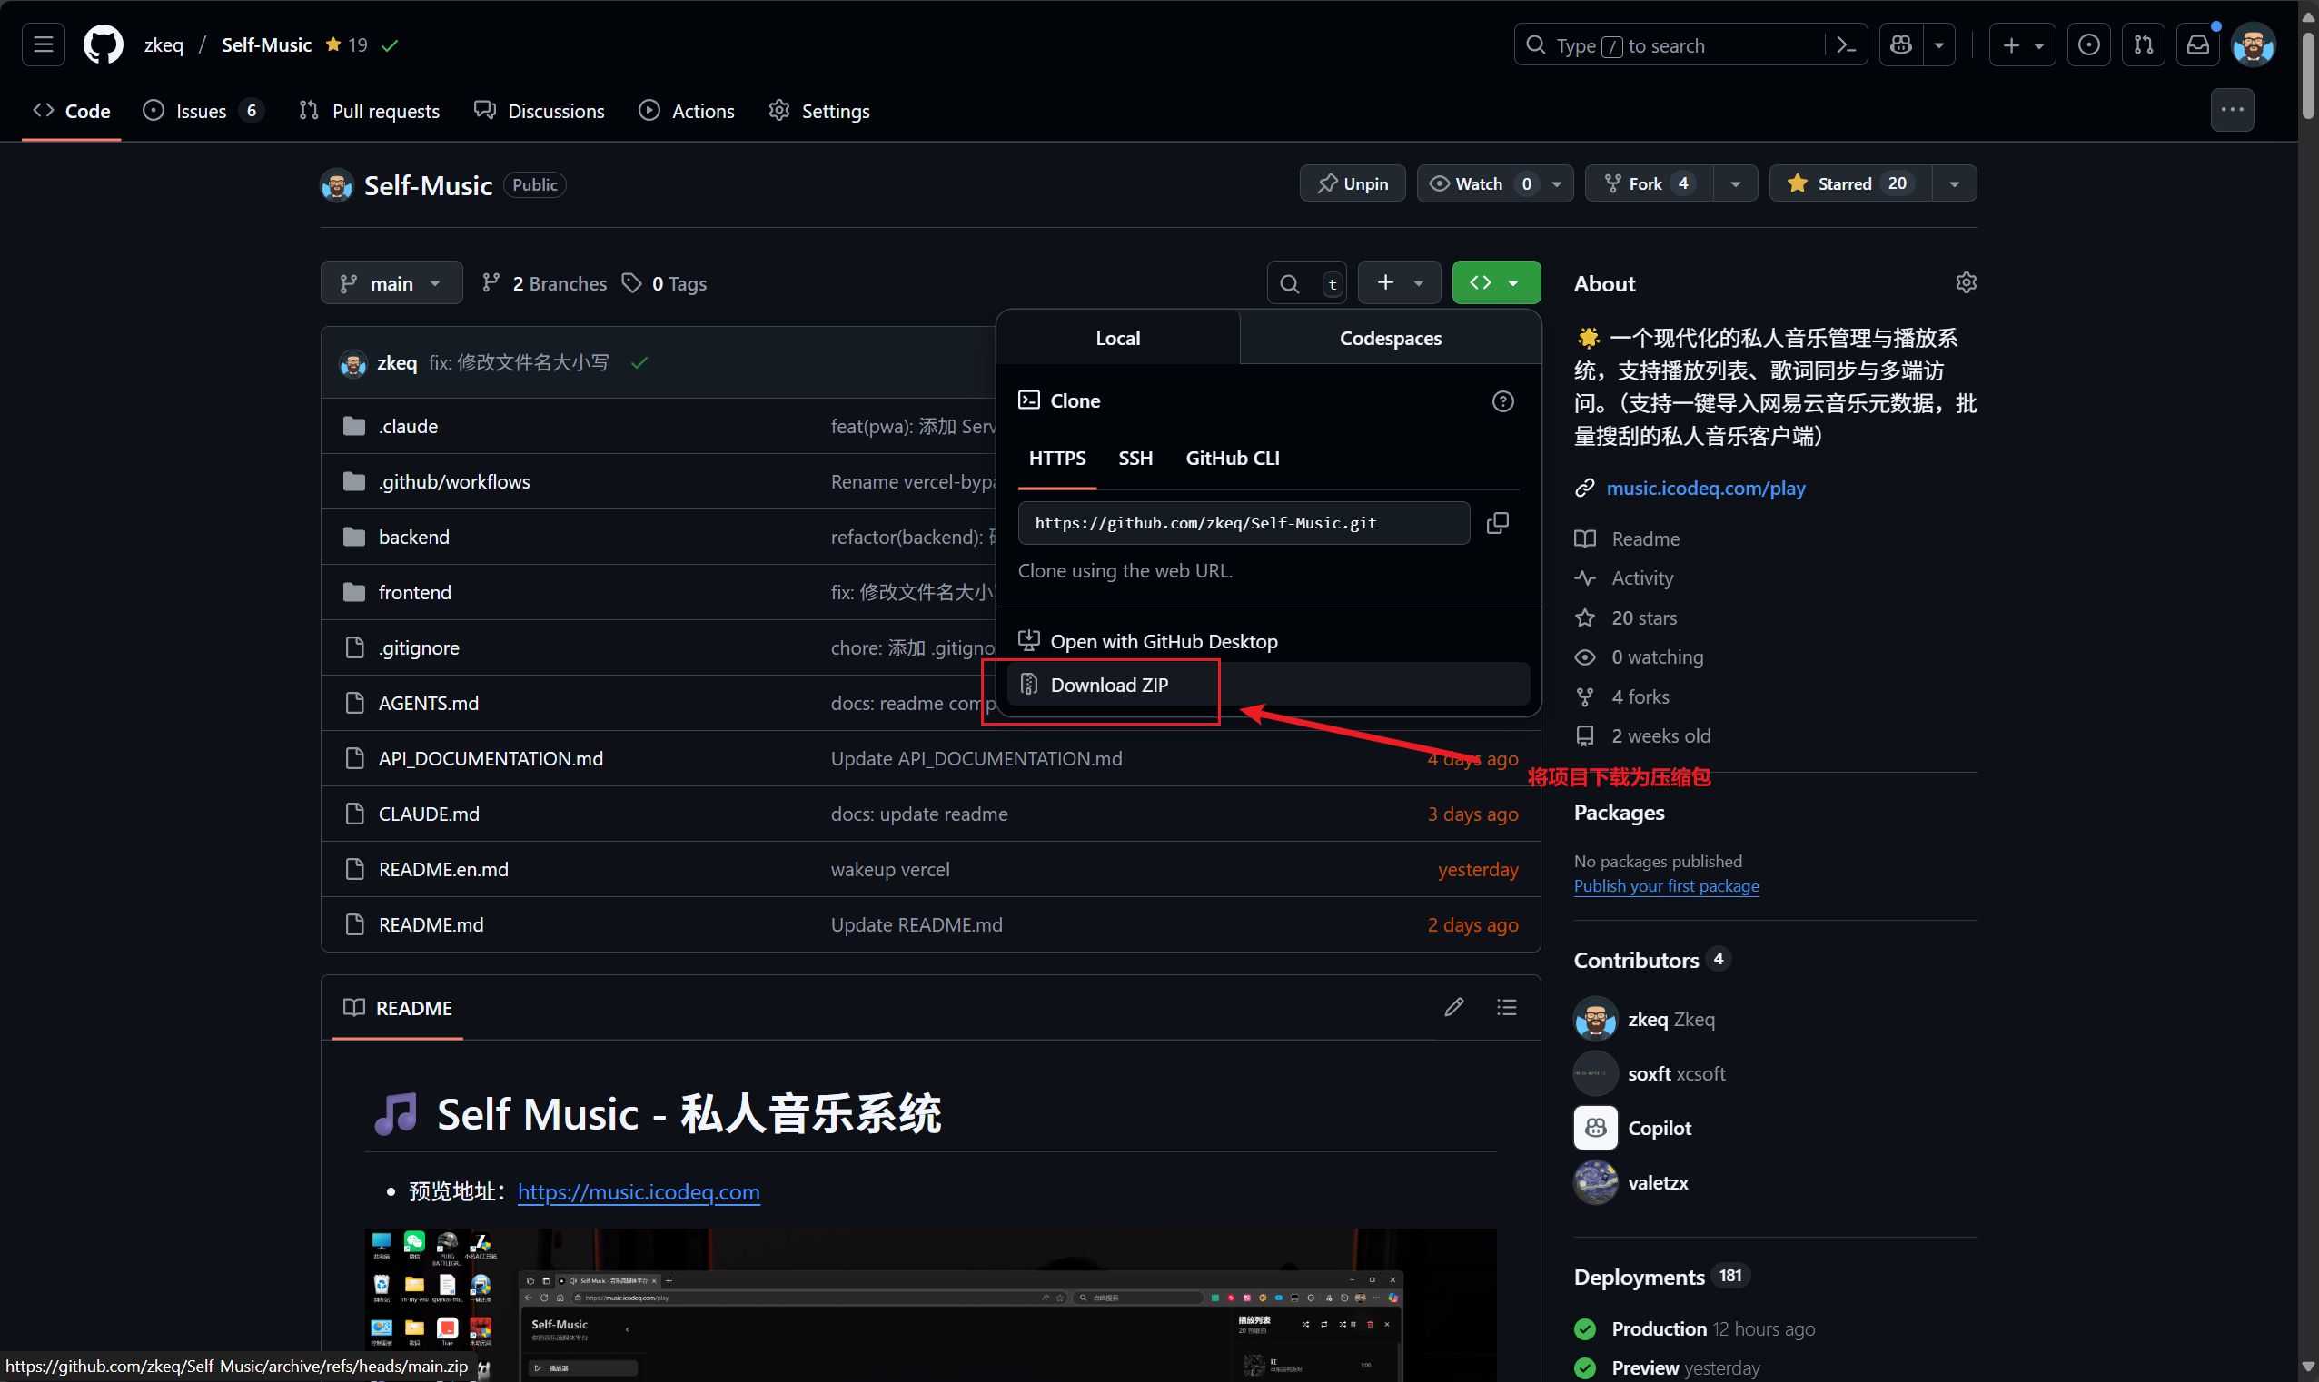Open Copilot chat icon in header
Viewport: 2319px width, 1382px height.
[x=1902, y=44]
